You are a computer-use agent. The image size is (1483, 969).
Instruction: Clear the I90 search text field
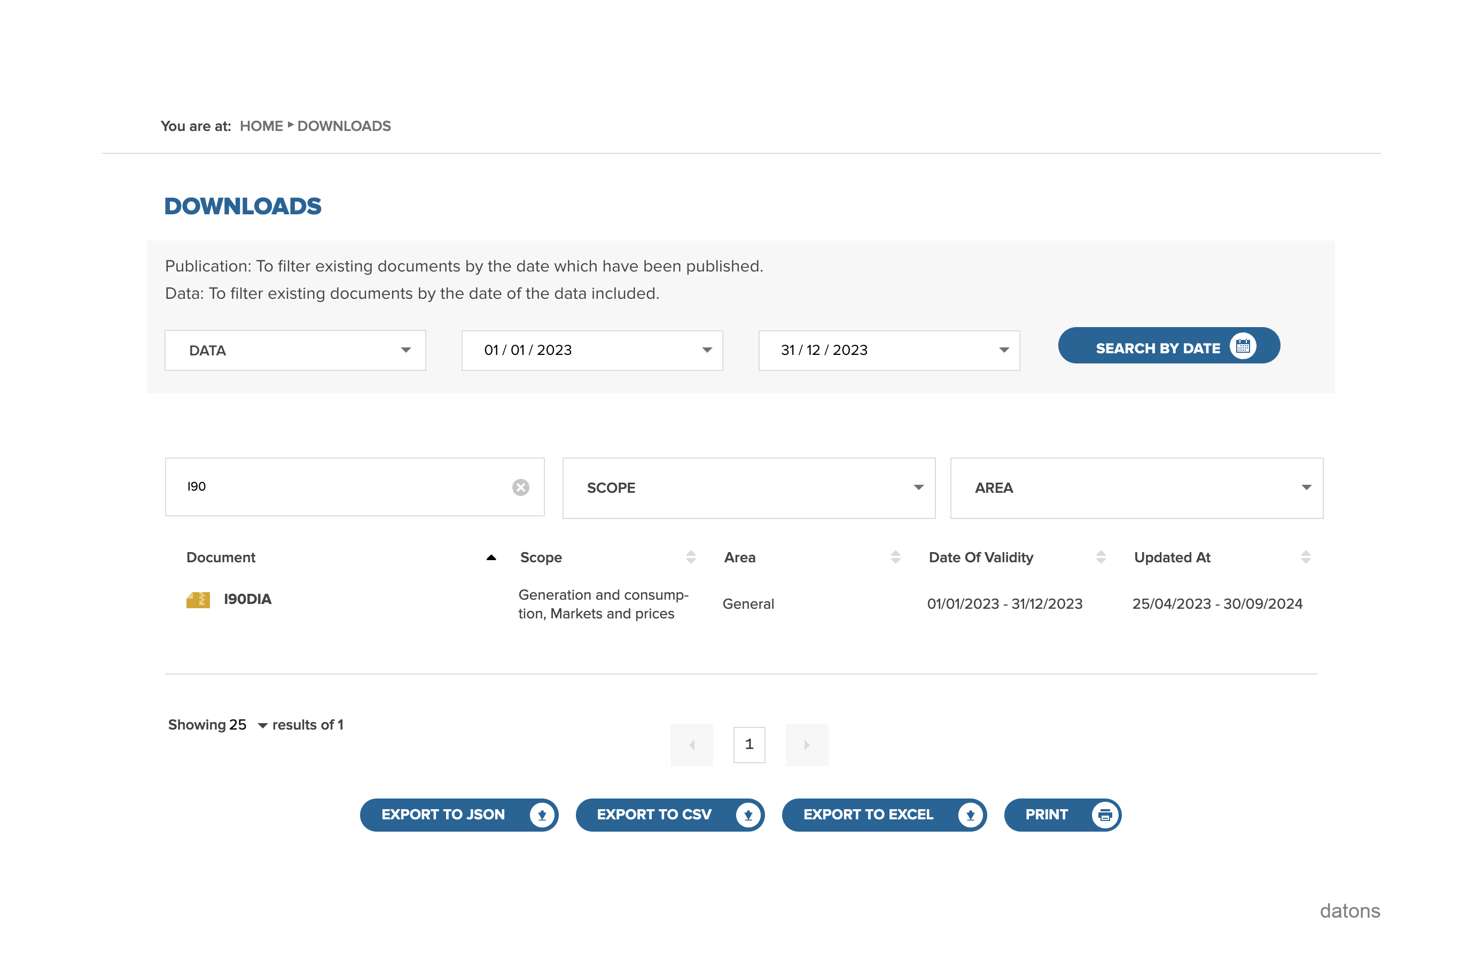tap(520, 487)
